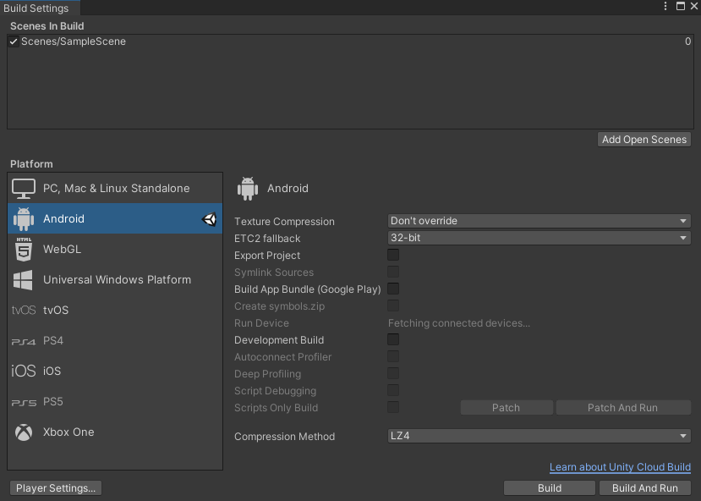Click the Add Open Scenes button
Viewport: 701px width, 501px height.
(644, 140)
